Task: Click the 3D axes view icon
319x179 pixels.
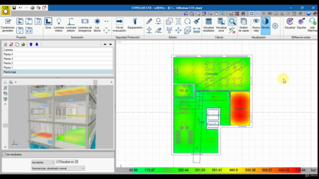Action: [5, 82]
